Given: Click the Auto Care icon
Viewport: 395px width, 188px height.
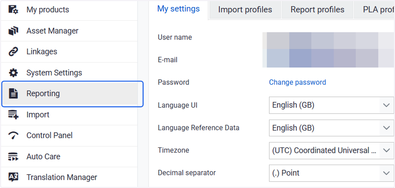Looking at the screenshot, I should click(13, 157).
